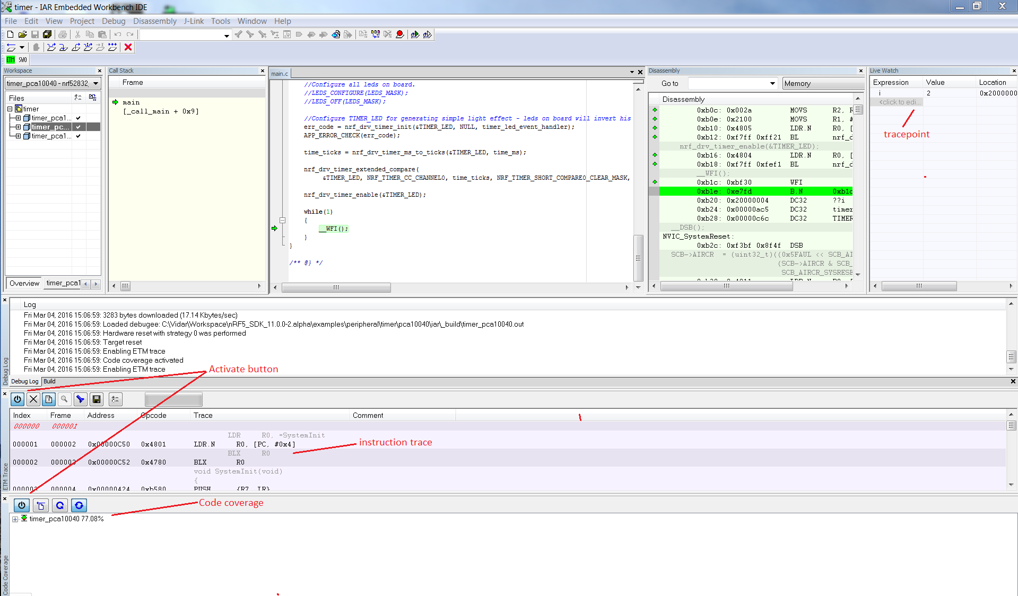Toggle the green ETM indicator button

11,60
